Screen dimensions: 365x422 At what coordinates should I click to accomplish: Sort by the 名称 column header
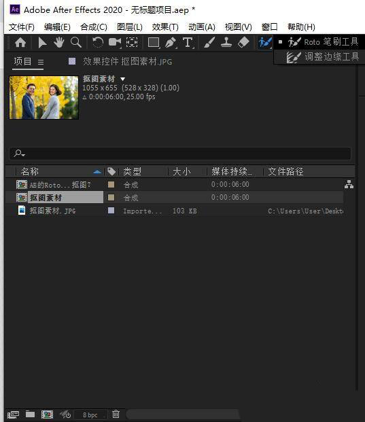click(30, 171)
